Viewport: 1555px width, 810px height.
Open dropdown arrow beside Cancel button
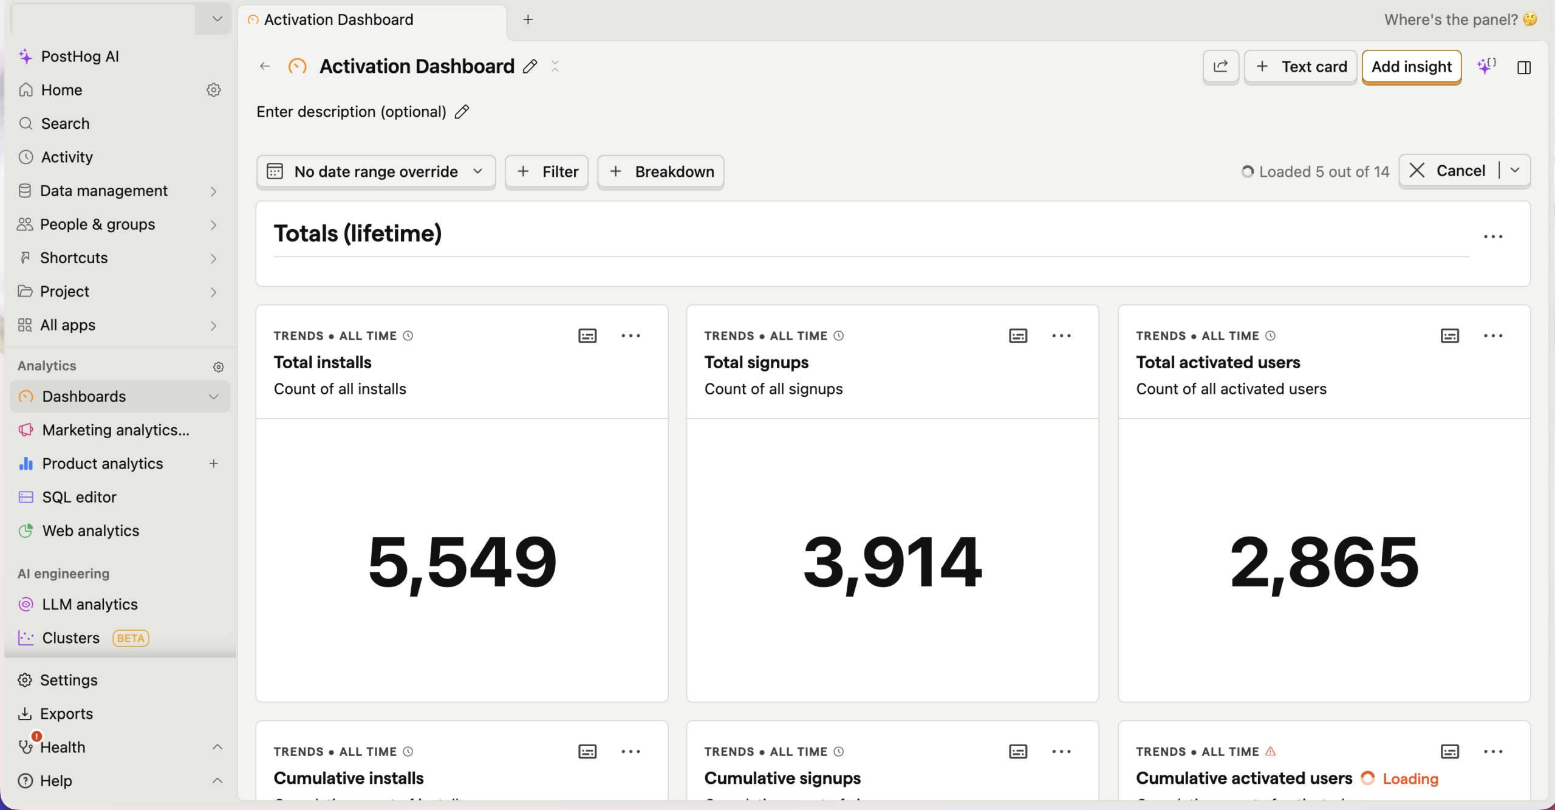point(1515,171)
